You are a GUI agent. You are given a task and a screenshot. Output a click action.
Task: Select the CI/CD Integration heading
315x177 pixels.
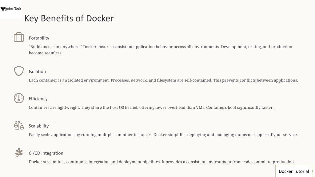click(x=46, y=153)
